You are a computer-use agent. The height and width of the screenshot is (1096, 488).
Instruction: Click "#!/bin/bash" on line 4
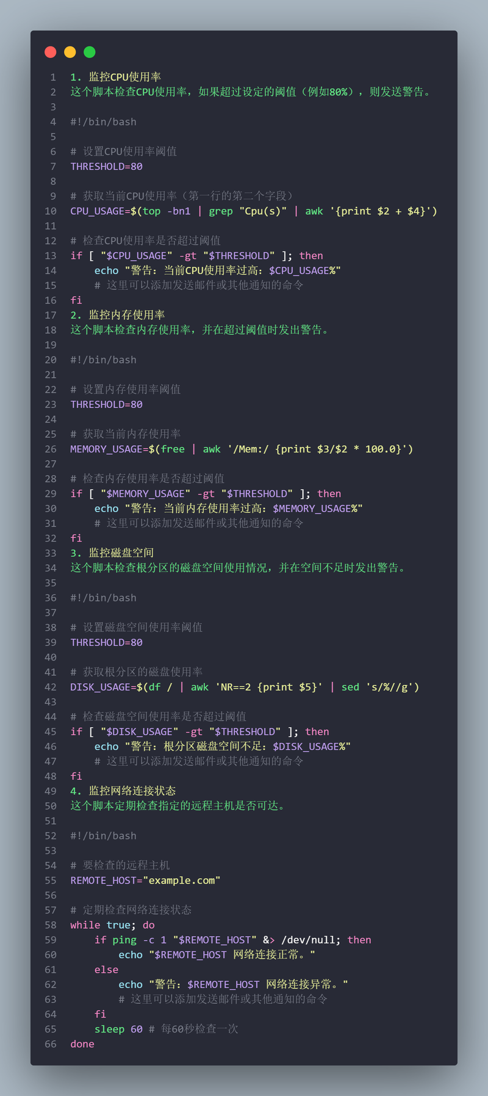(x=103, y=122)
